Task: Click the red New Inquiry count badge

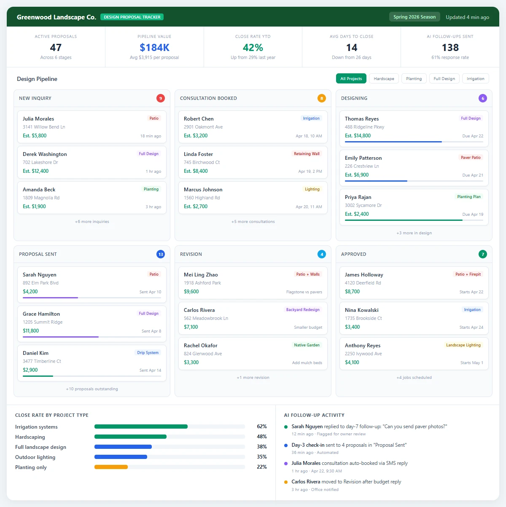Action: tap(161, 98)
